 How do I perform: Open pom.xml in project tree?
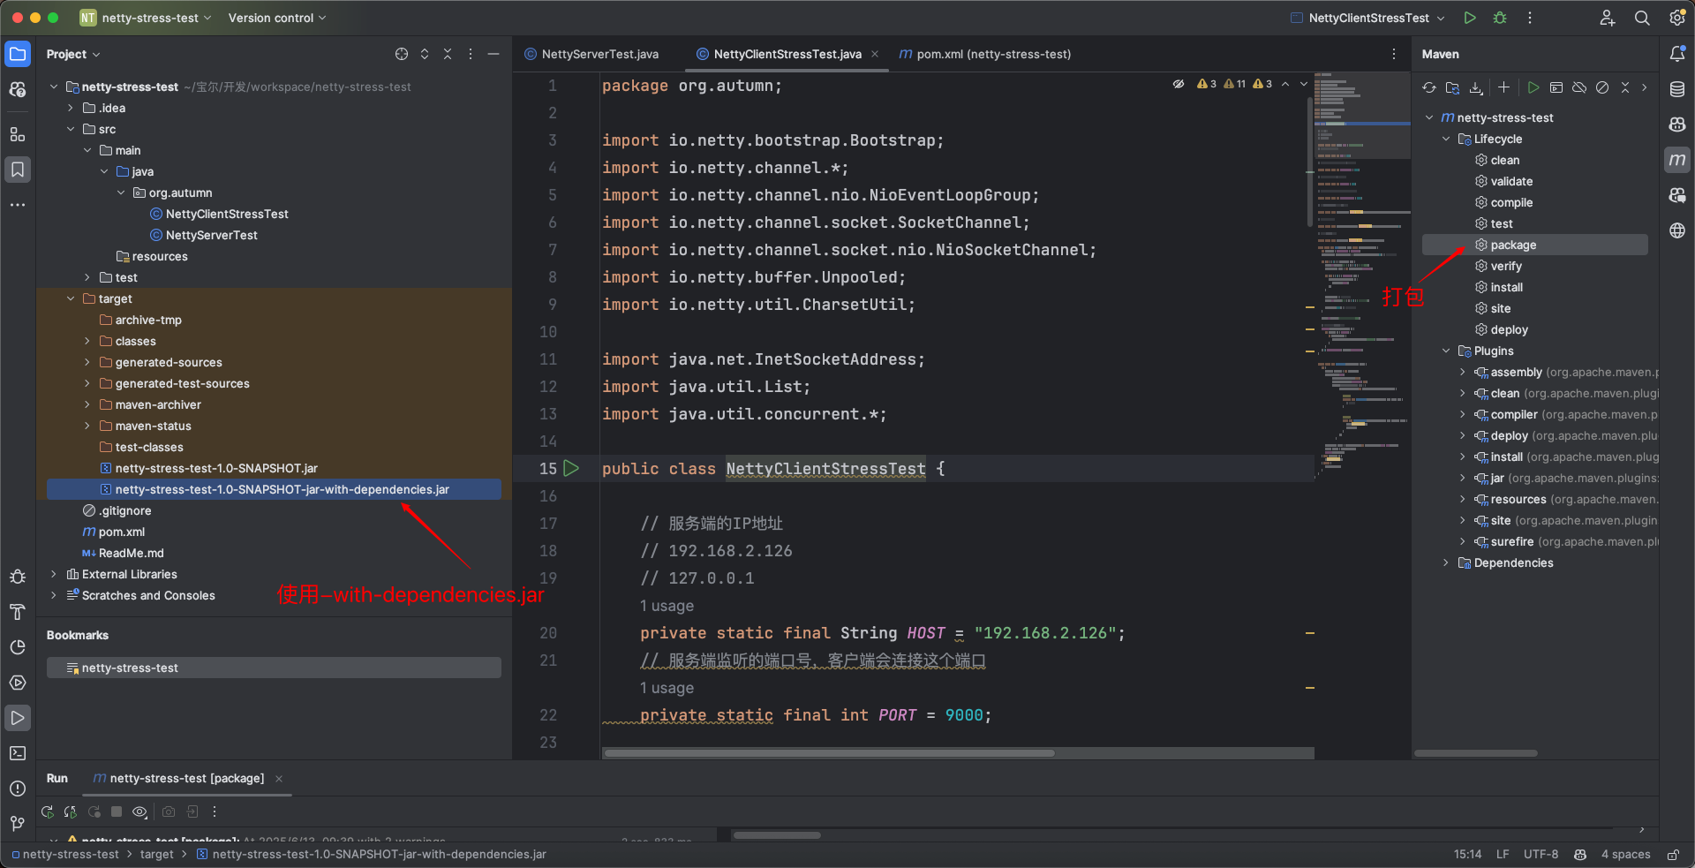click(122, 532)
